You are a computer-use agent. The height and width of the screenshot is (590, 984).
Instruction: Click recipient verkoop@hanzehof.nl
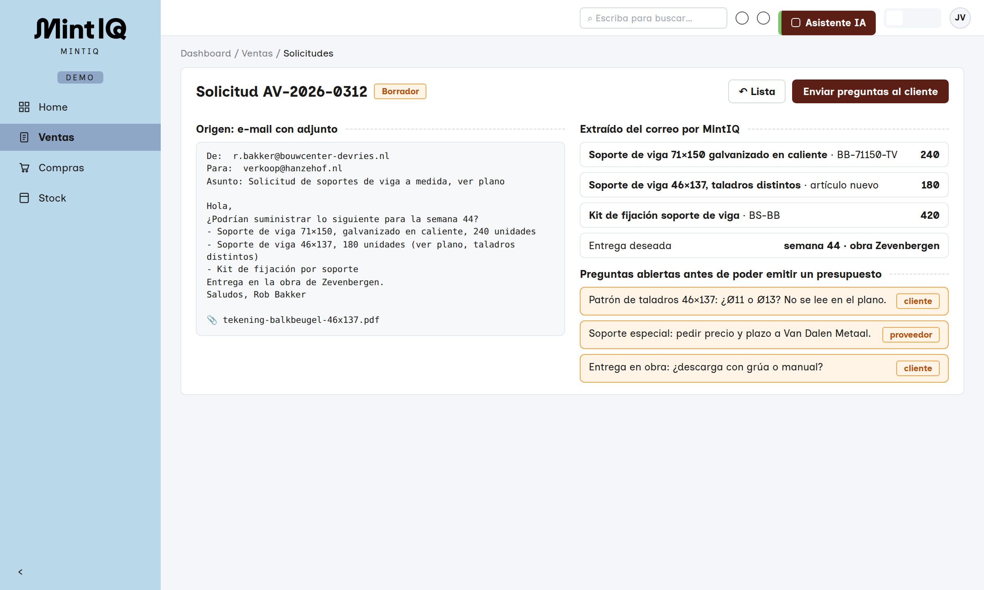click(293, 168)
